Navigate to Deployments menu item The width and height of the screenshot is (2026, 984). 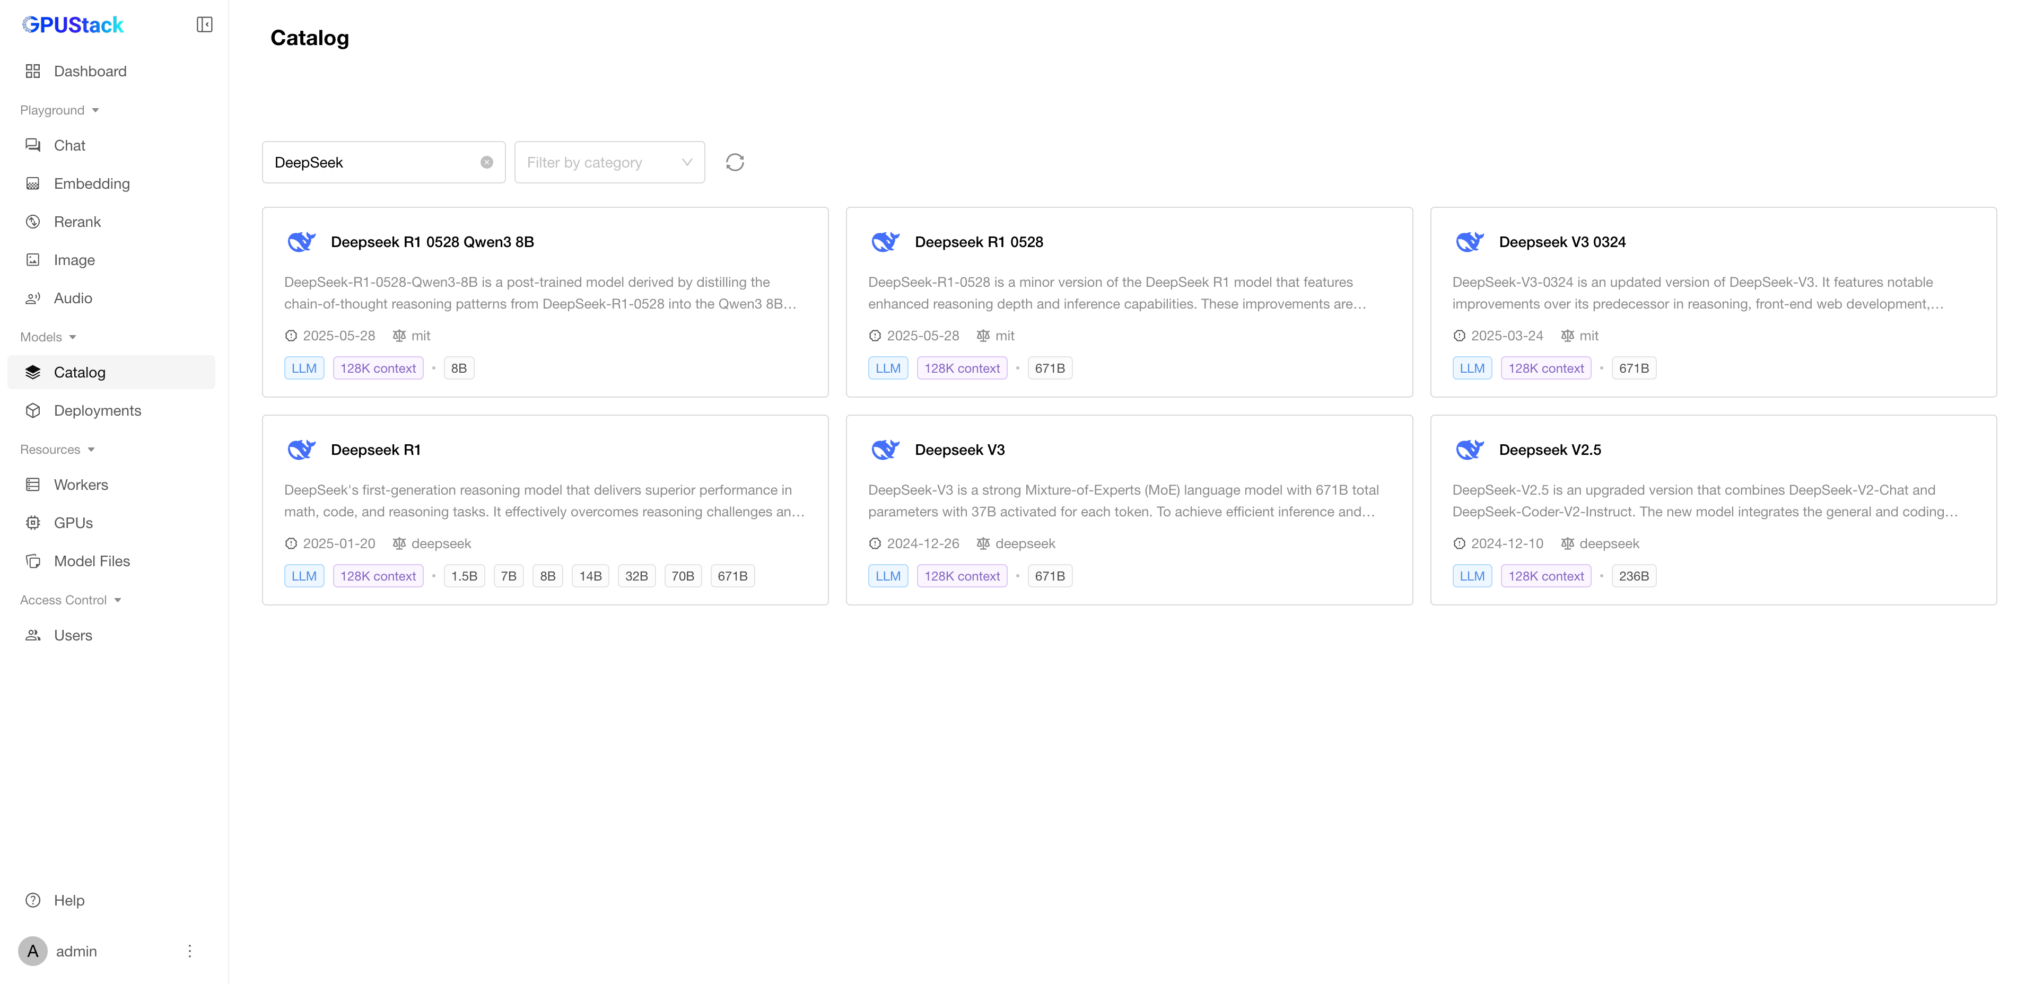tap(97, 410)
